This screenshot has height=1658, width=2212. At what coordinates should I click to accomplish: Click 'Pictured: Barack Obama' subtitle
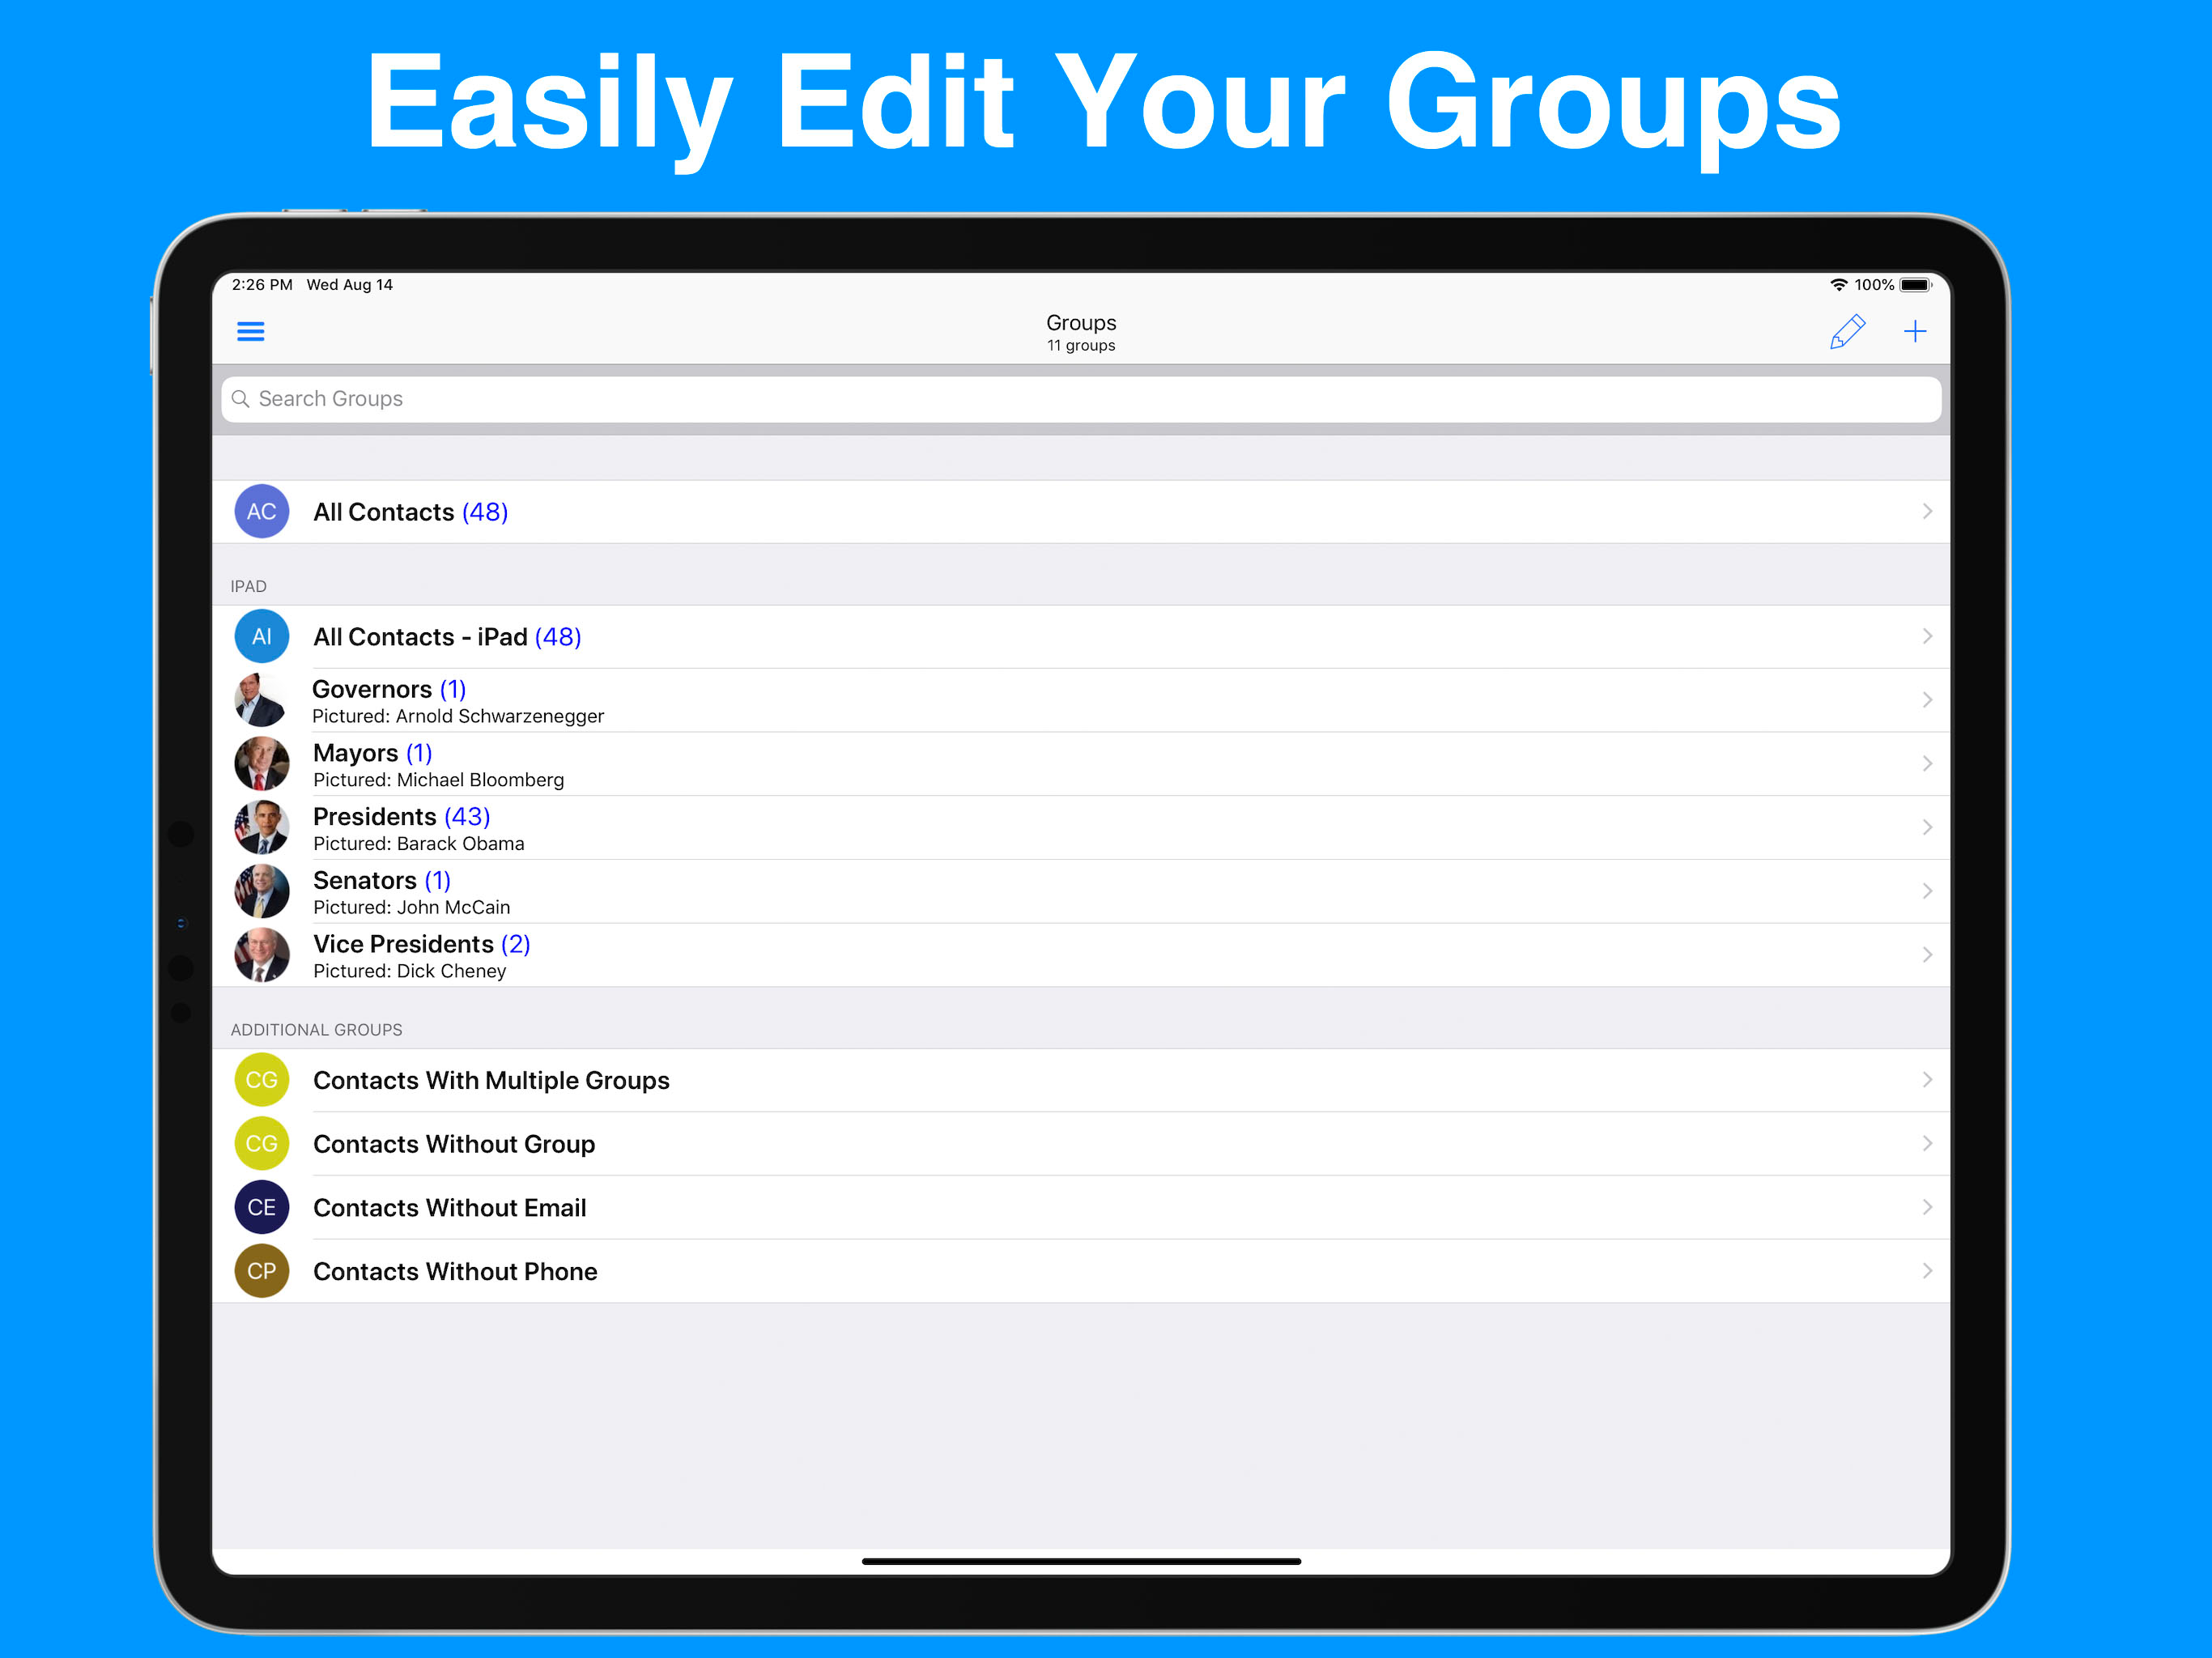coord(419,845)
